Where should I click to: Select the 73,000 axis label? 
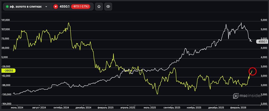tap(6, 39)
